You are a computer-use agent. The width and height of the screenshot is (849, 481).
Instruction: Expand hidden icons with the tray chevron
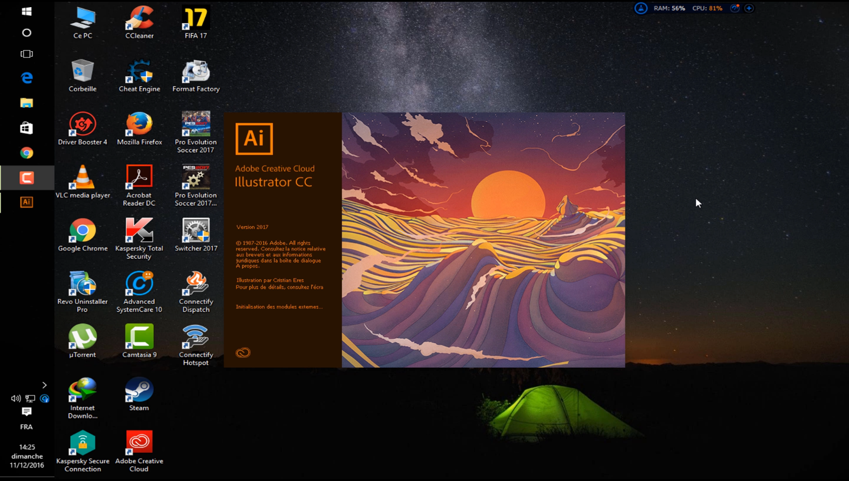tap(44, 385)
